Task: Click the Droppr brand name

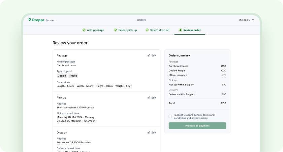Action: pos(38,20)
